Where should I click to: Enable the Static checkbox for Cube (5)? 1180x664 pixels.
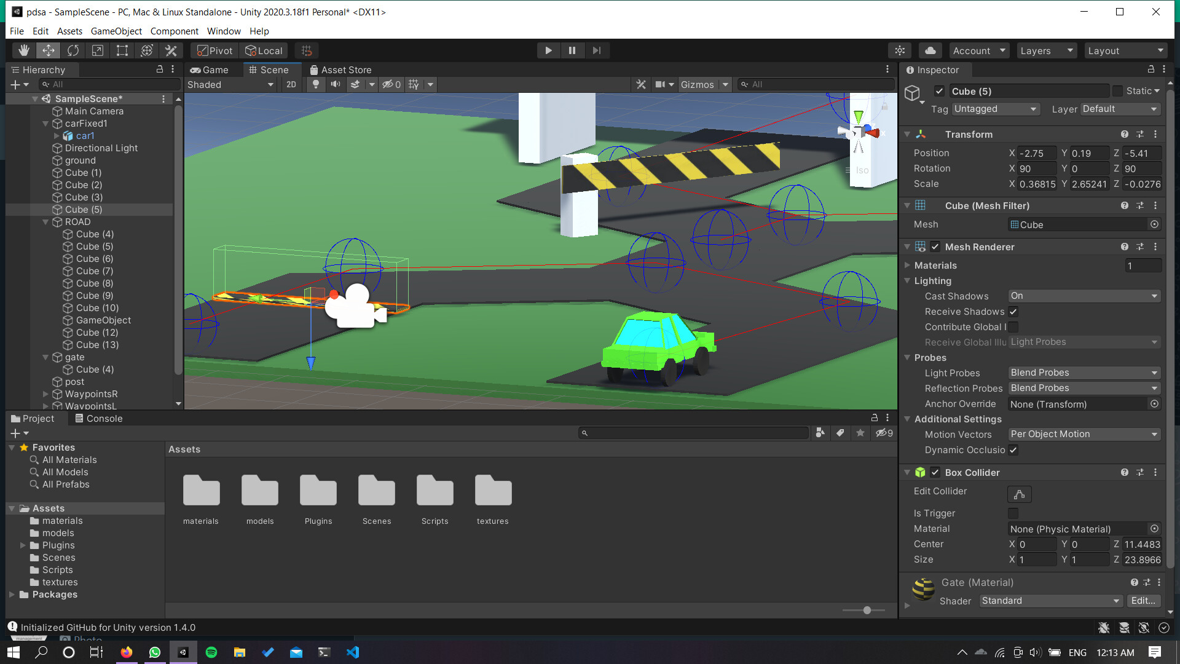point(1119,91)
